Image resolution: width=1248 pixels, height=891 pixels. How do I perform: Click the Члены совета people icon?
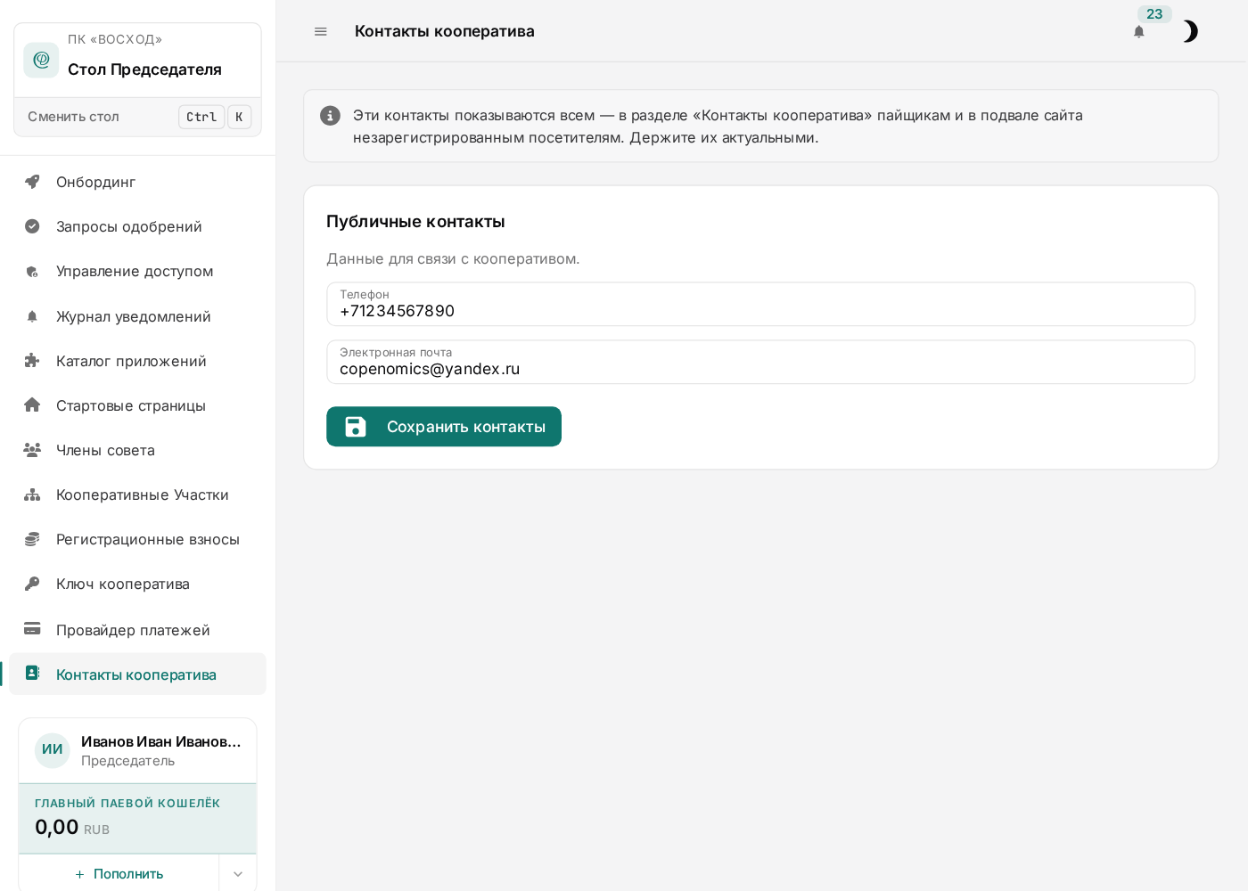(32, 450)
